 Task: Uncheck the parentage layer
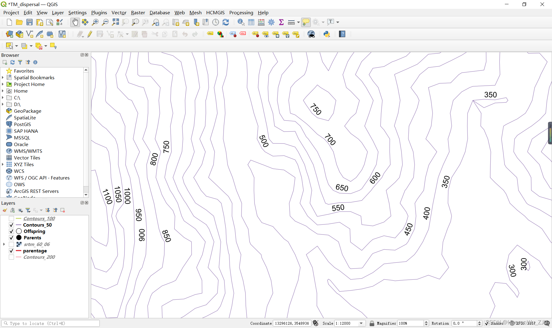11,251
